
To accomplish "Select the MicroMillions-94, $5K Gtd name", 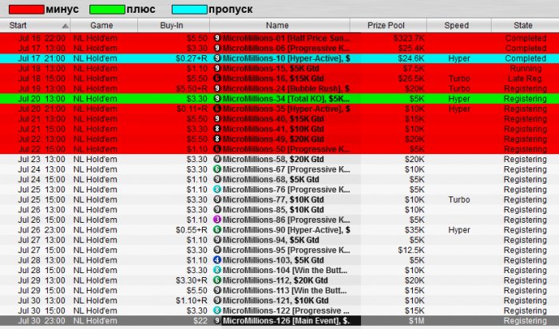I will tap(271, 240).
